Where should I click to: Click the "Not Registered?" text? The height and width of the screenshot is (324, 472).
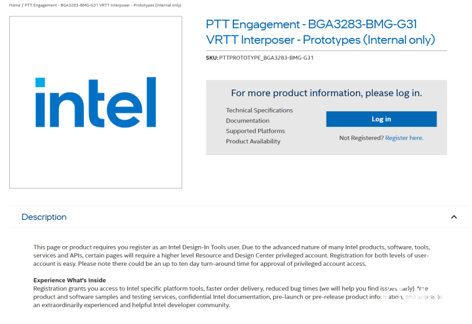point(361,138)
